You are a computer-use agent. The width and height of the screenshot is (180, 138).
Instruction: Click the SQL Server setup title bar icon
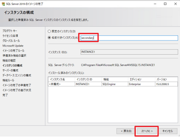[3, 4]
